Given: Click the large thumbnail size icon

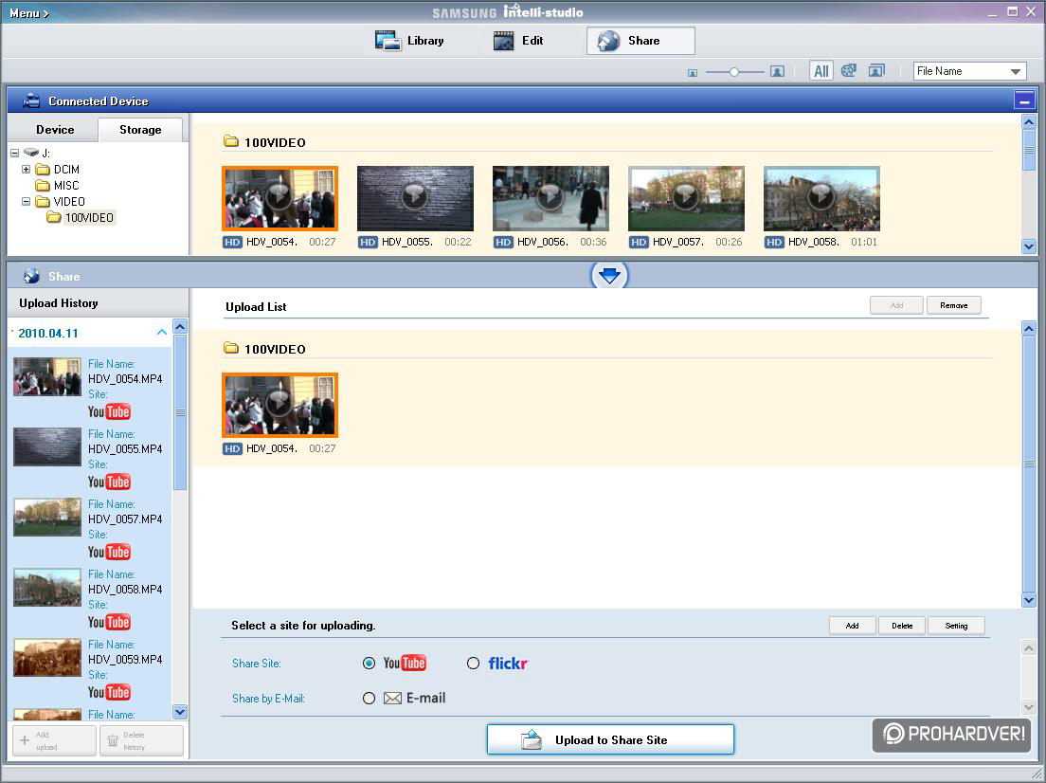Looking at the screenshot, I should coord(777,71).
